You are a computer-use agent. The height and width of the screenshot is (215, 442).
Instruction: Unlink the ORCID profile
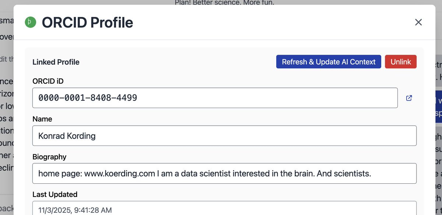(x=400, y=62)
